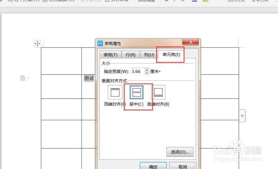This screenshot has height=169, width=278.
Task: Close the 表格属性 dialog with X
Action: point(190,42)
